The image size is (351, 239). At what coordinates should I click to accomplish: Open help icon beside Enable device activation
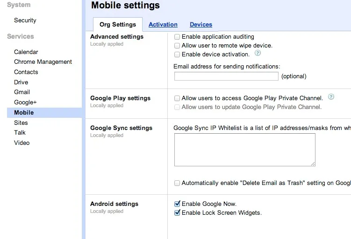258,53
